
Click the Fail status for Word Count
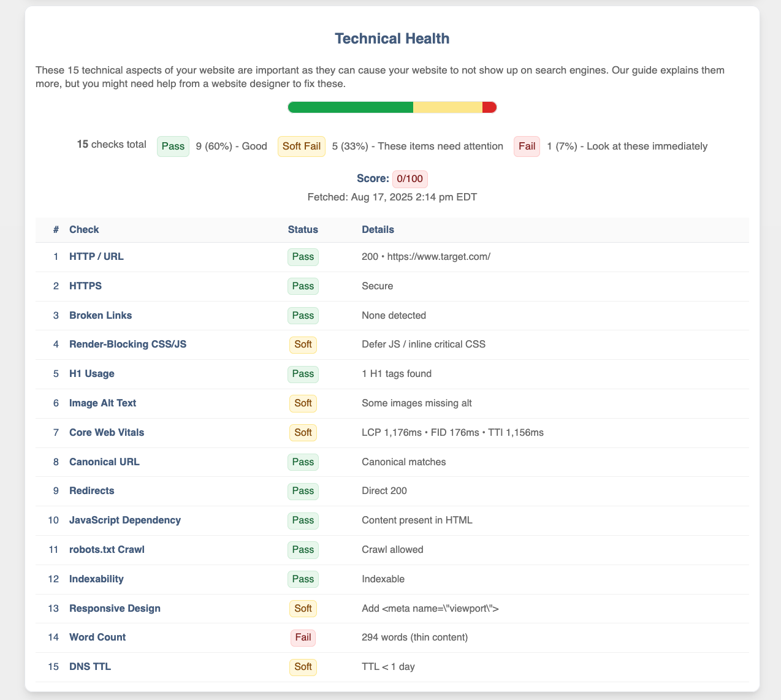[x=303, y=637]
